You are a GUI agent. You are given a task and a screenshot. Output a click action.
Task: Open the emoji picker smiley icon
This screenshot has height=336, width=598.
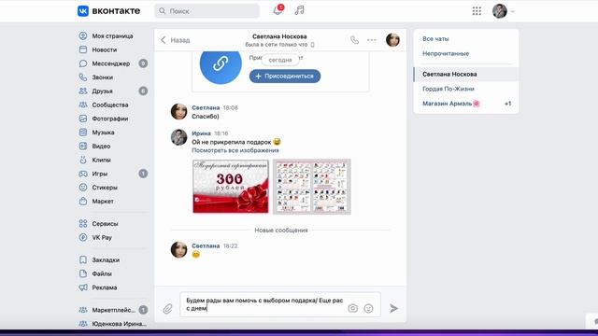(x=368, y=308)
